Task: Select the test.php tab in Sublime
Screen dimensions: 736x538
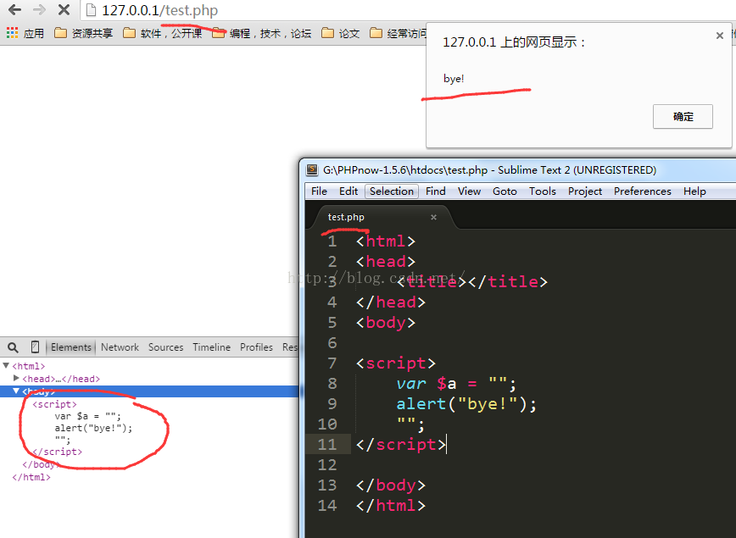Action: tap(346, 217)
